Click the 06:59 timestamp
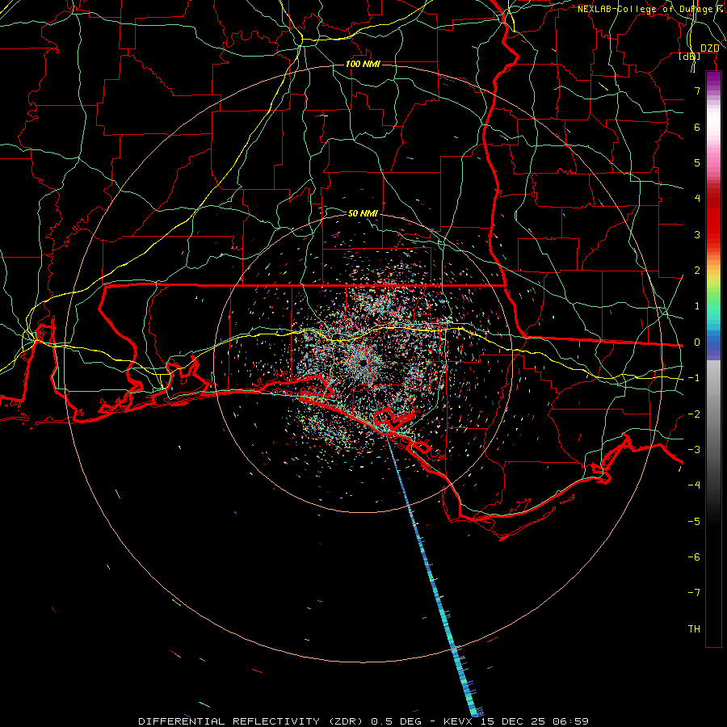The height and width of the screenshot is (727, 727). click(571, 721)
